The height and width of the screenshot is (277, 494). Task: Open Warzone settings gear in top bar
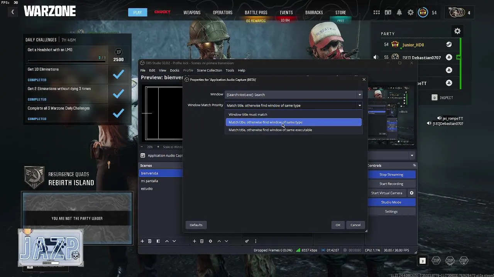coord(411,13)
